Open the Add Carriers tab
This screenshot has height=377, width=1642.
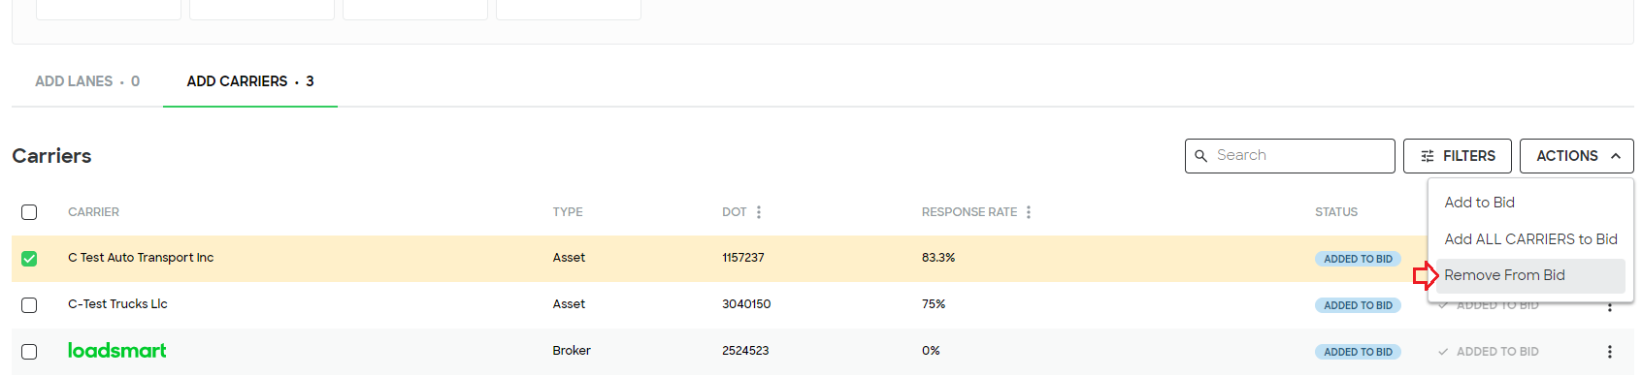(x=250, y=81)
